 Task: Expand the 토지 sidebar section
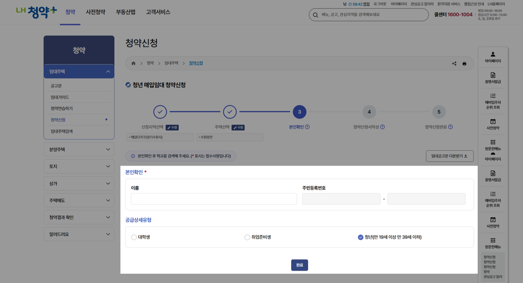point(79,166)
